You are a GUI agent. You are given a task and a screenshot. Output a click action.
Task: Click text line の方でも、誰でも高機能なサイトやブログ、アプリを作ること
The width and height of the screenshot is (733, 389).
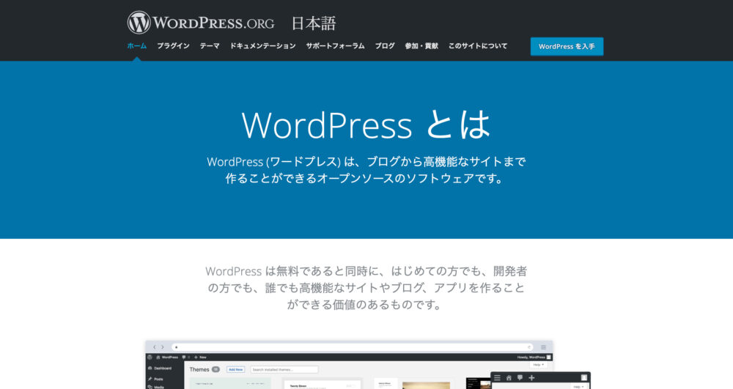(x=366, y=288)
